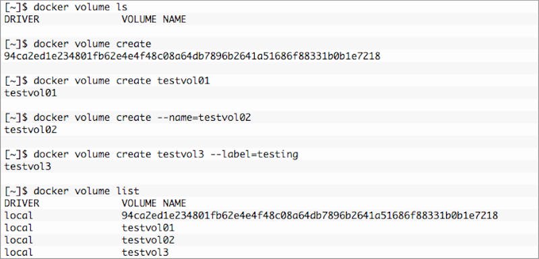
Task: Click the 'docker volume ls' command line
Action: pyautogui.click(x=66, y=7)
